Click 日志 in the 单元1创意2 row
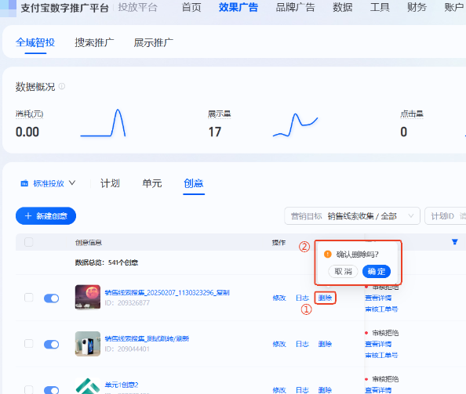The image size is (466, 394). 302,390
